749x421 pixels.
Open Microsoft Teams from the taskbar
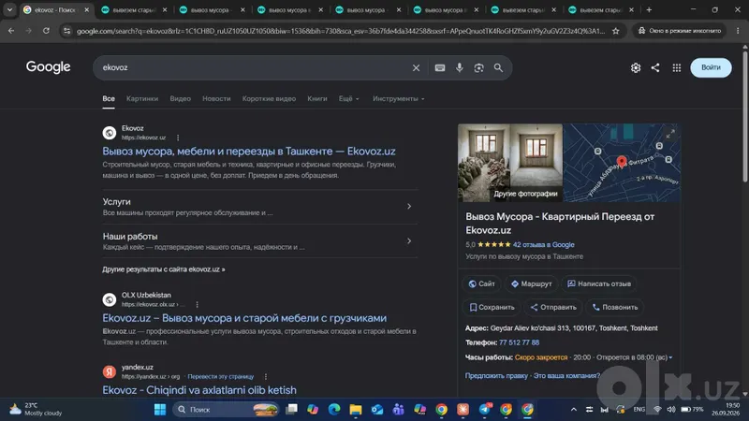(x=399, y=409)
